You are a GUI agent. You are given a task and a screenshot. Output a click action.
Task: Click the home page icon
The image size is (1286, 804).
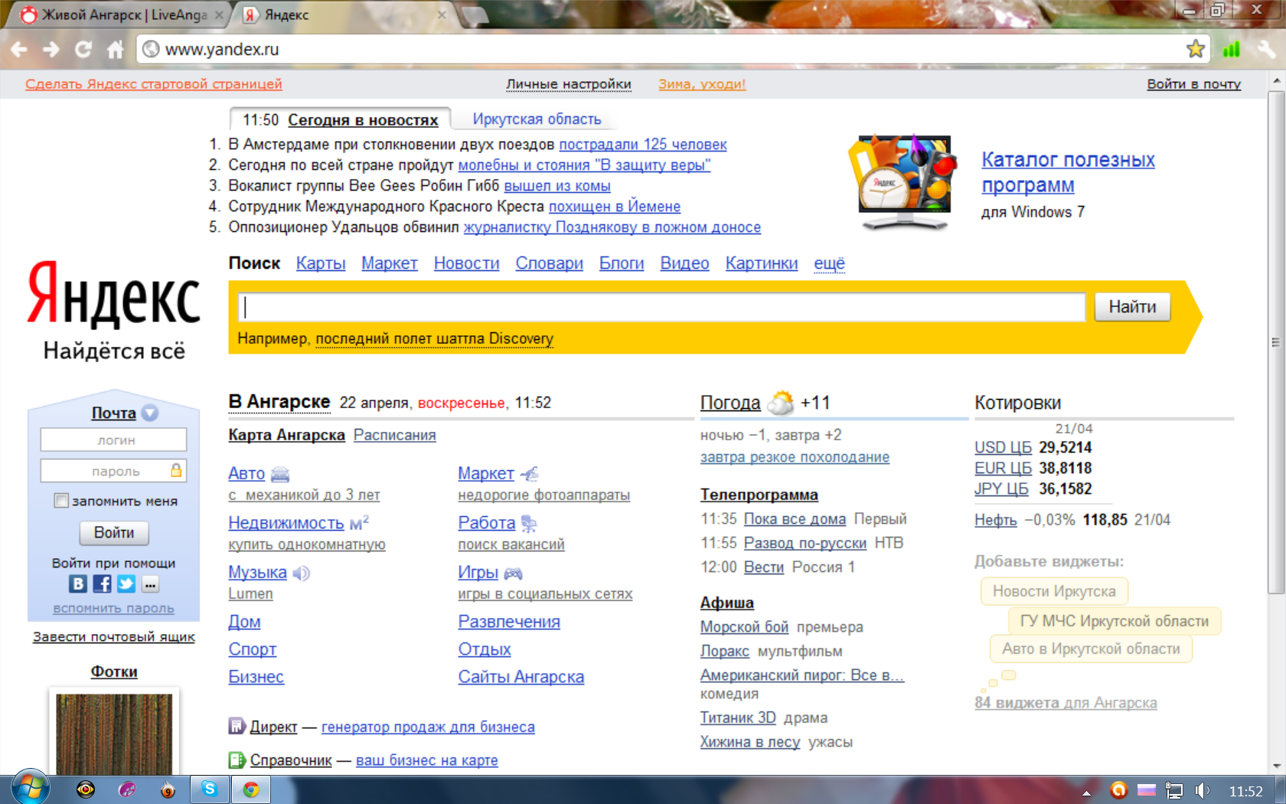[115, 50]
